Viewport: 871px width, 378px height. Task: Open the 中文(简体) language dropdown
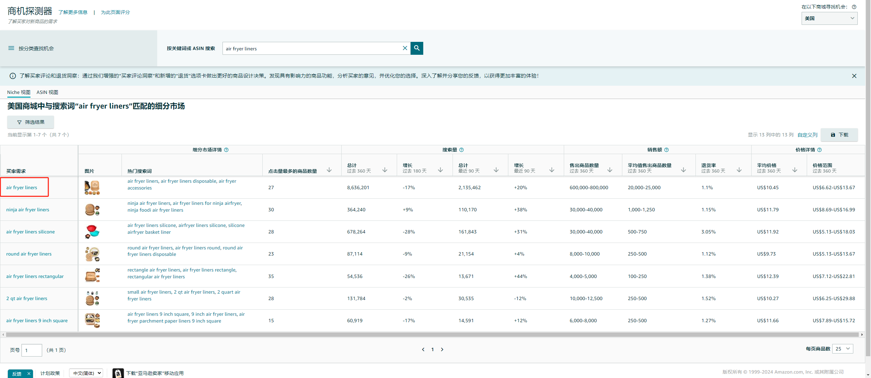86,373
